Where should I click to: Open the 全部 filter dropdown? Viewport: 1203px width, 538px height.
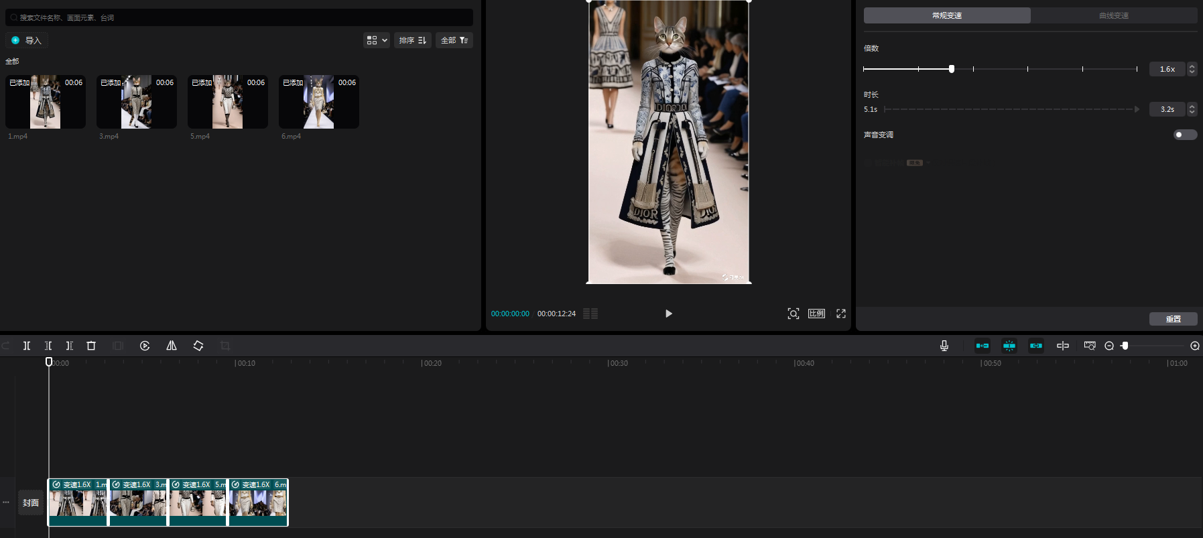pos(454,40)
